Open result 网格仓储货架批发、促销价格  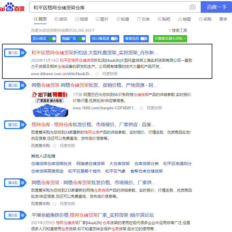(94, 85)
